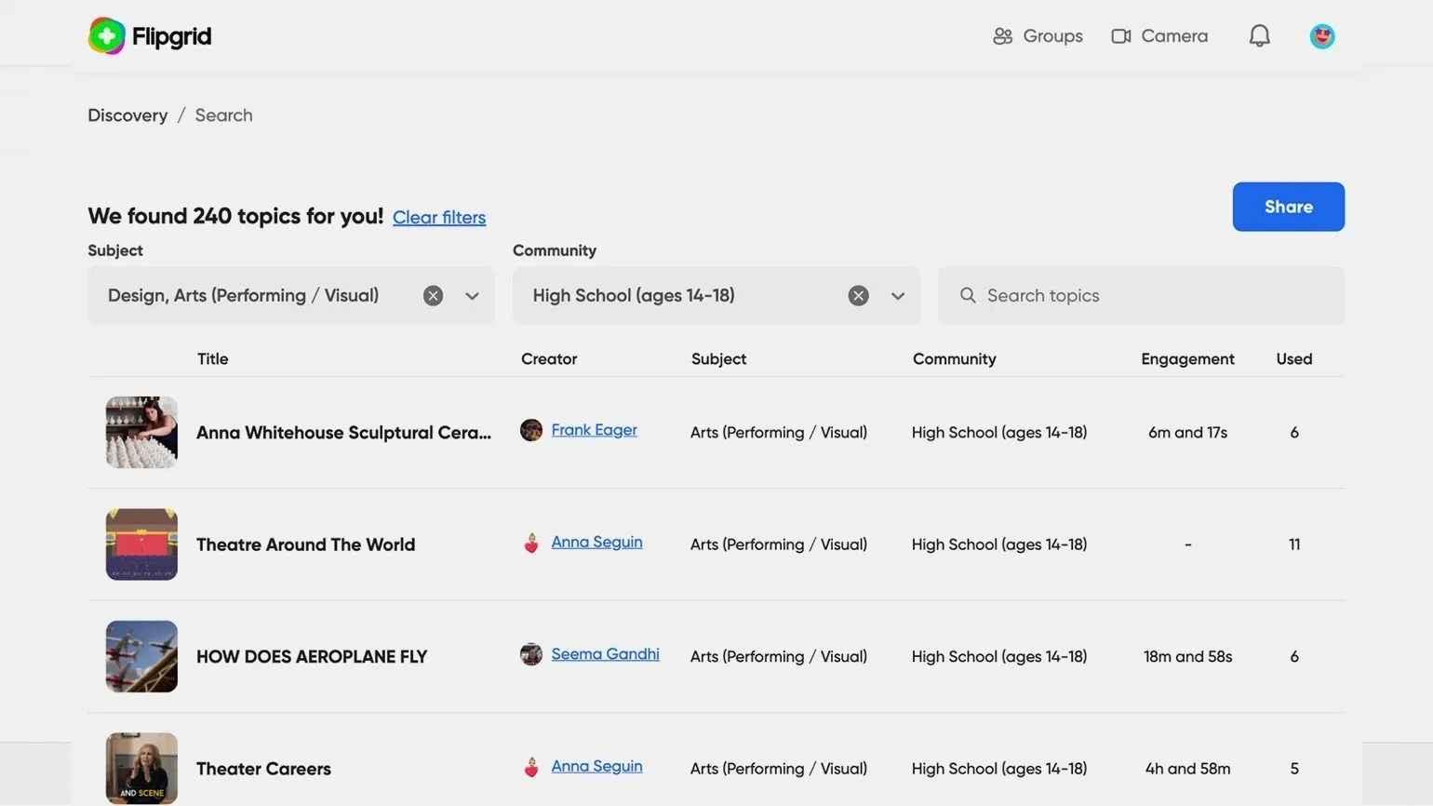
Task: Open the Groups menu item
Action: 1038,36
